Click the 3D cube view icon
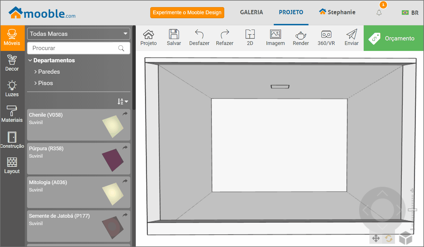Image resolution: width=424 pixels, height=247 pixels. coord(406,238)
